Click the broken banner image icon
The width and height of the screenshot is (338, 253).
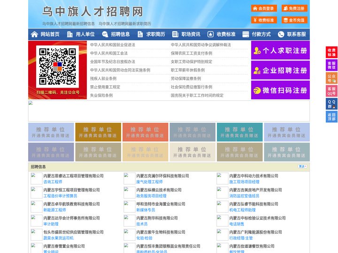(x=31, y=103)
